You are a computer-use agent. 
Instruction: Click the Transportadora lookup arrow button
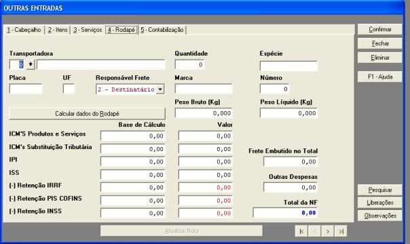[31, 64]
